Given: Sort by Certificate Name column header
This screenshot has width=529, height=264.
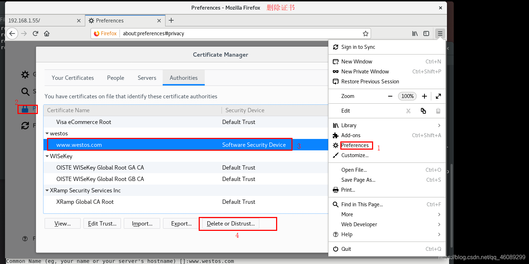Looking at the screenshot, I should point(133,110).
